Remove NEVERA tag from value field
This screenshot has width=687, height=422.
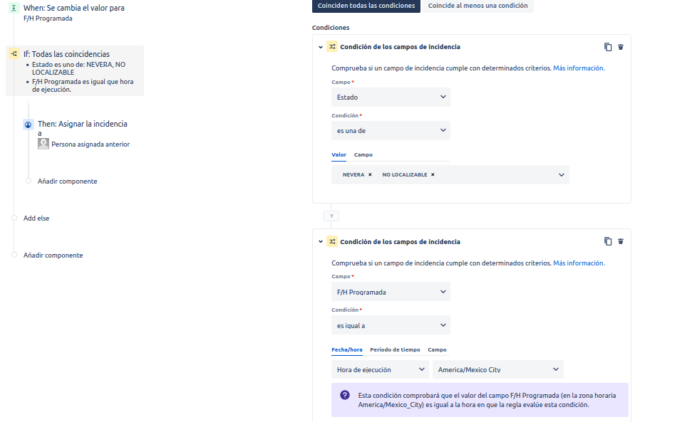370,174
